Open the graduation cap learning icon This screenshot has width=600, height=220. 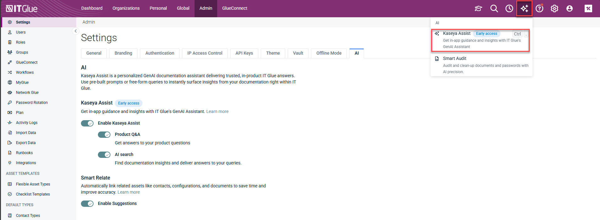[478, 8]
